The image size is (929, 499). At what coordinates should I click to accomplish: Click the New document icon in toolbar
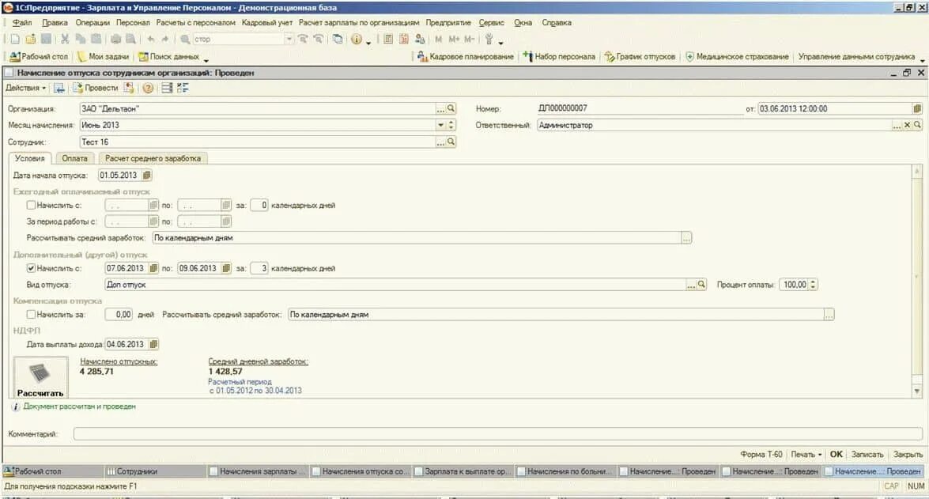point(15,39)
